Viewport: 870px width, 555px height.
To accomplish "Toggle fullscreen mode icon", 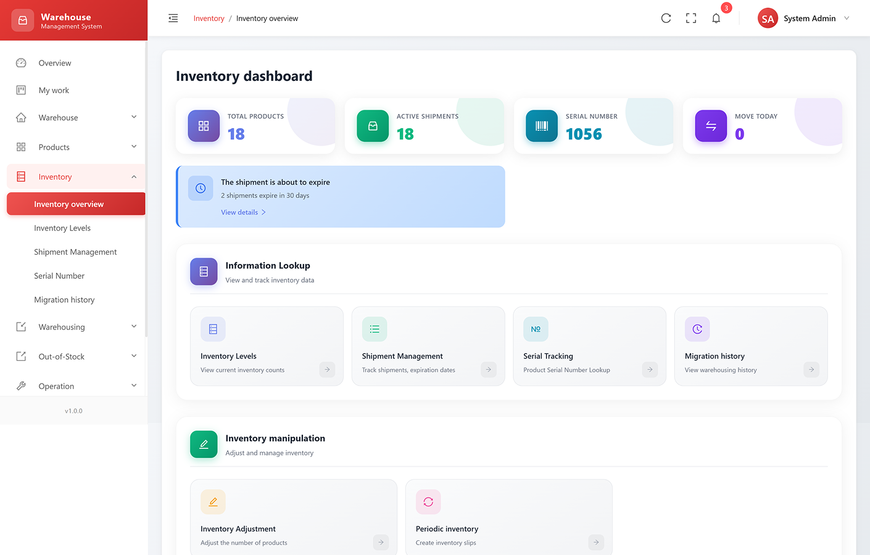I will click(x=691, y=18).
